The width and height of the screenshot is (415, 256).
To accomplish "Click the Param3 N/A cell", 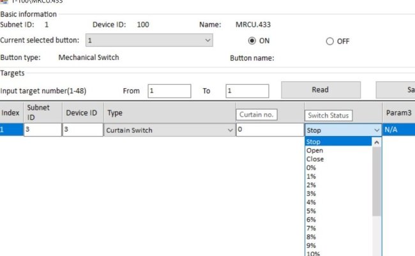I will tap(398, 130).
